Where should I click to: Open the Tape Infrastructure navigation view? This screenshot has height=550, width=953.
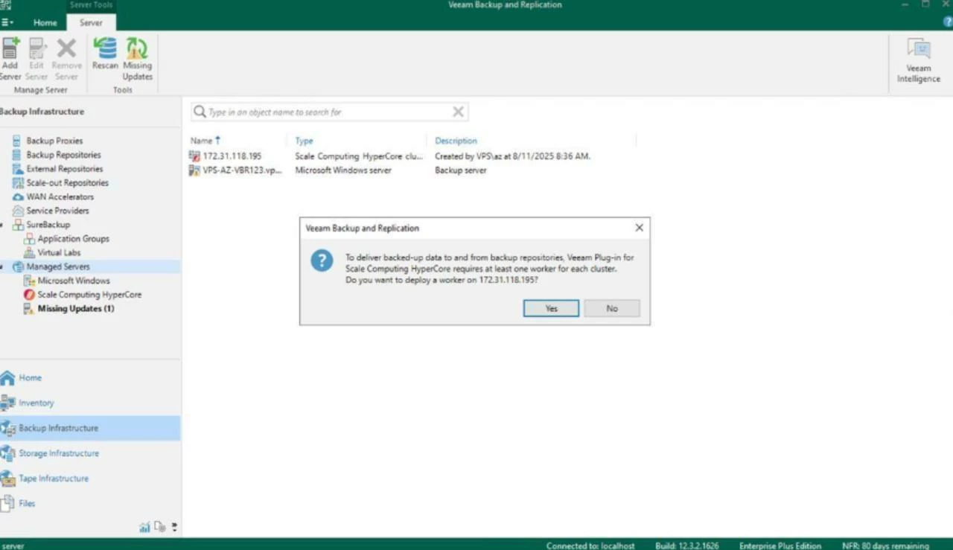pos(89,479)
